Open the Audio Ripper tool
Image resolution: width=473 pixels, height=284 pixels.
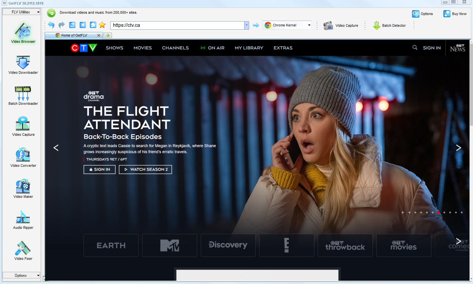(x=23, y=219)
